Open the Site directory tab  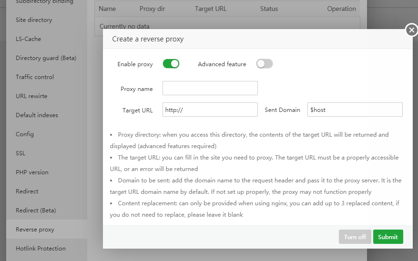34,20
